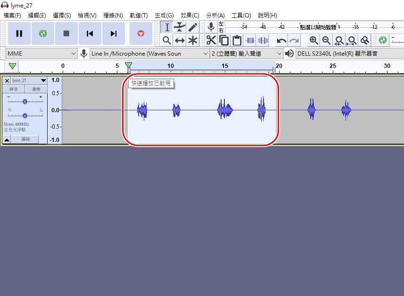Click the green loop Play button
This screenshot has width=404, height=296.
pyautogui.click(x=43, y=33)
